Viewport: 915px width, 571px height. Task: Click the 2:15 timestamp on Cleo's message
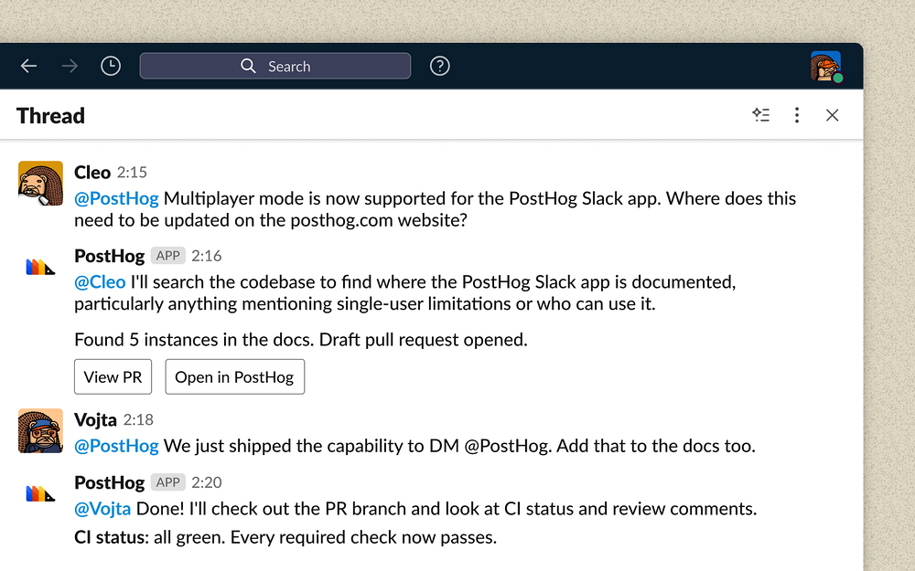(132, 173)
